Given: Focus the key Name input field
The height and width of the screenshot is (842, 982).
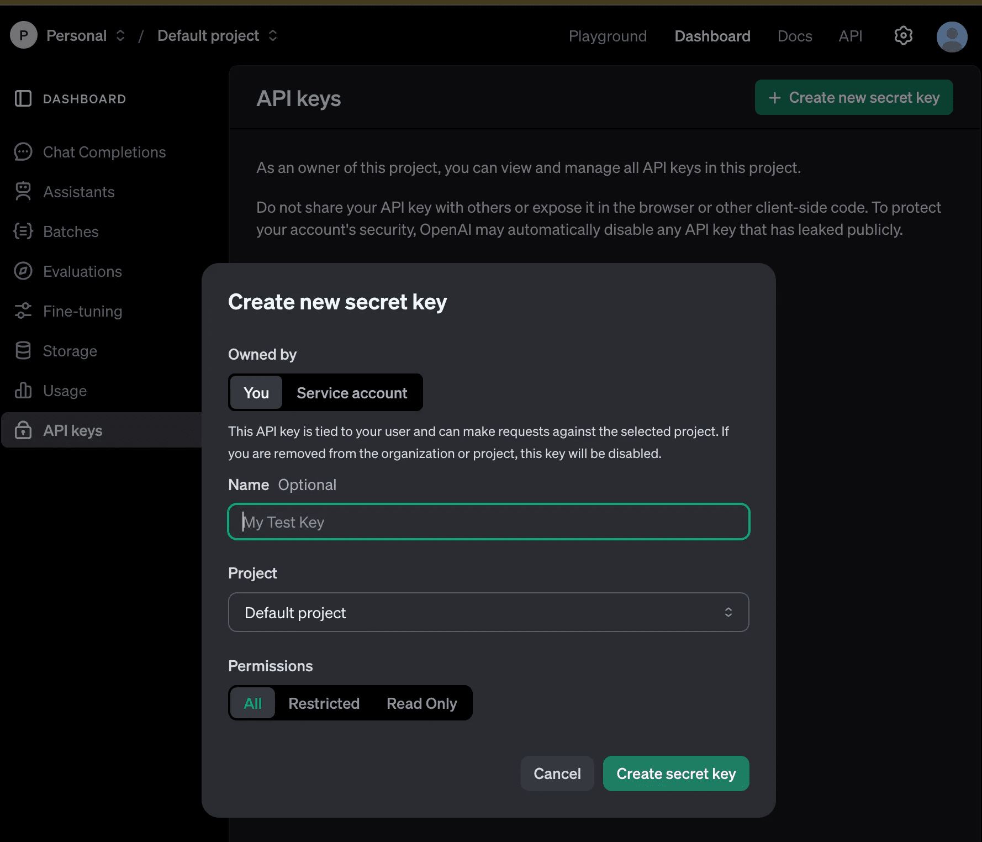Looking at the screenshot, I should [x=488, y=522].
